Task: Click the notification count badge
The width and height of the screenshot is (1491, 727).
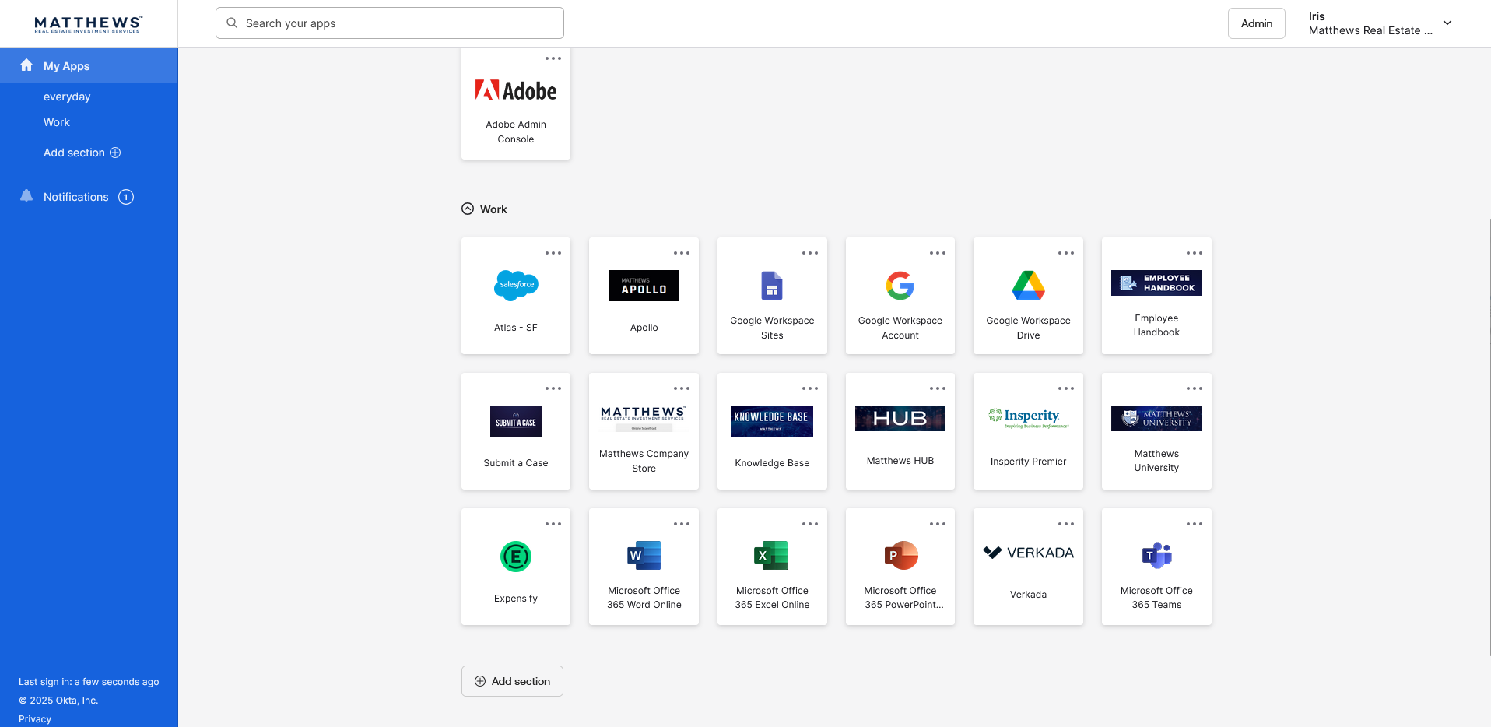Action: point(126,197)
